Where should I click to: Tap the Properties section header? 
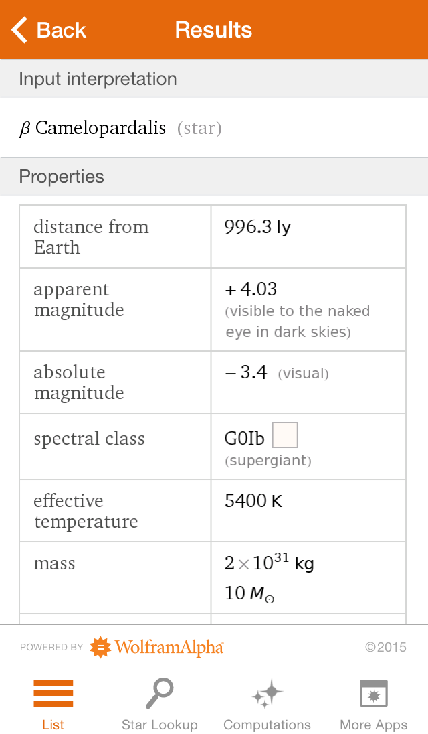pos(62,177)
